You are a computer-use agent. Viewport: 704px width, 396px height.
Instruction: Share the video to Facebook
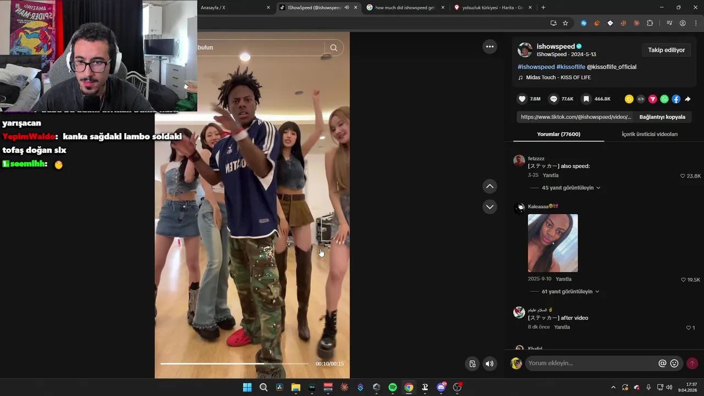coord(676,99)
